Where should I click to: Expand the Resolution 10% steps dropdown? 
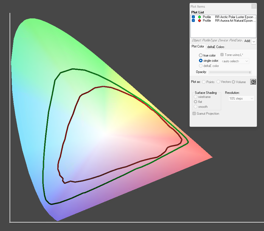241,98
